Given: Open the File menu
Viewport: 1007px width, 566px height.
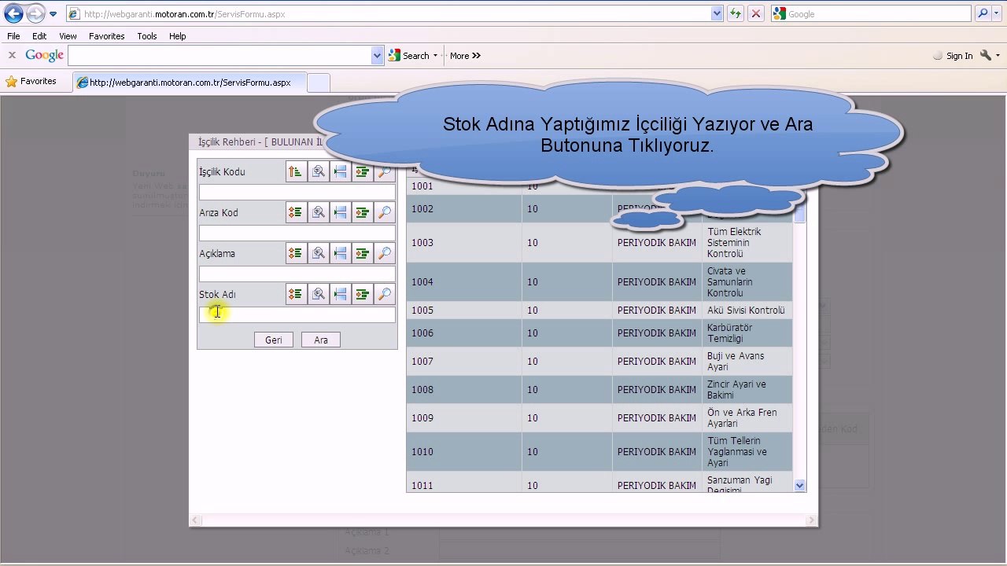Looking at the screenshot, I should pos(13,36).
